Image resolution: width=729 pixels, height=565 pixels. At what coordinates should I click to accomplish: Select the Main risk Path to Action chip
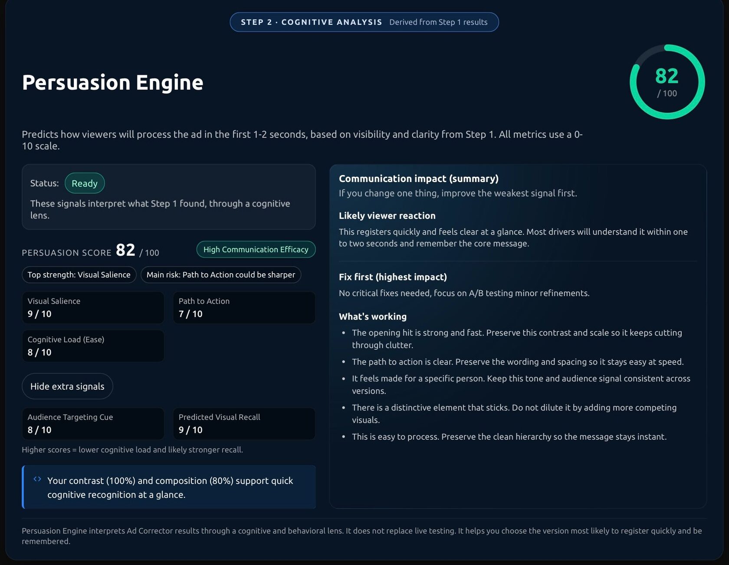[220, 274]
